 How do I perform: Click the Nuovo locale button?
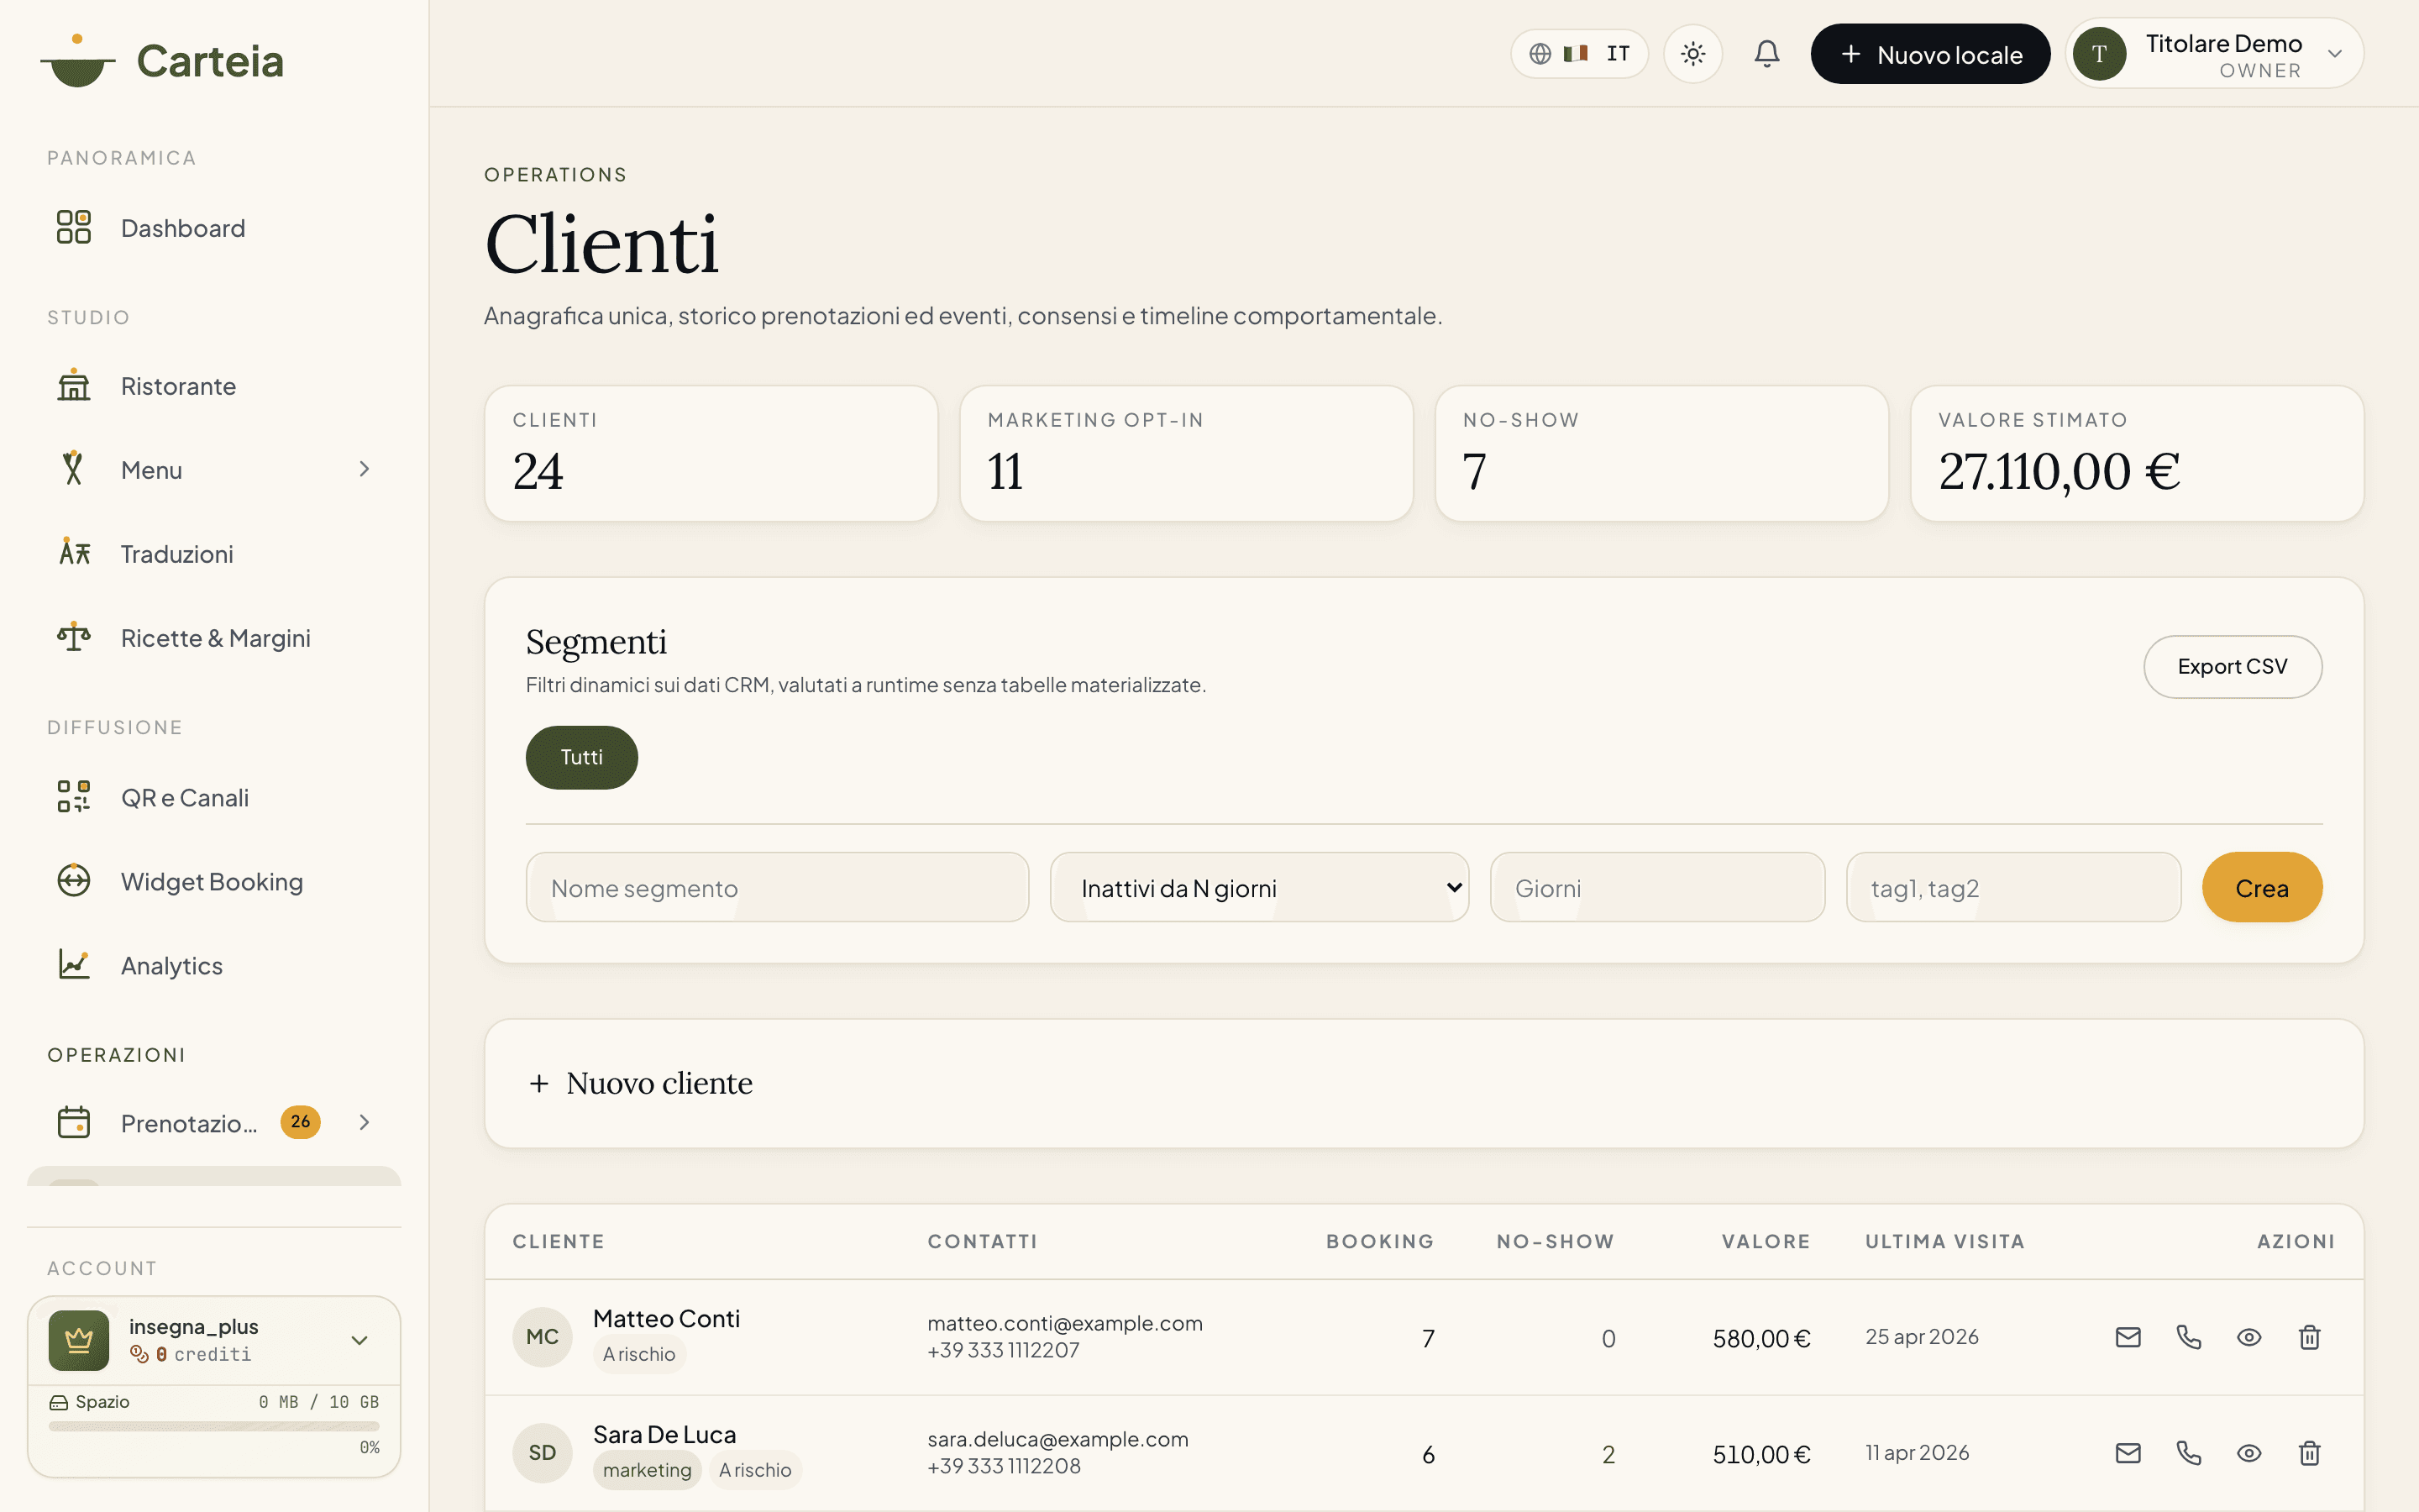pyautogui.click(x=1929, y=54)
